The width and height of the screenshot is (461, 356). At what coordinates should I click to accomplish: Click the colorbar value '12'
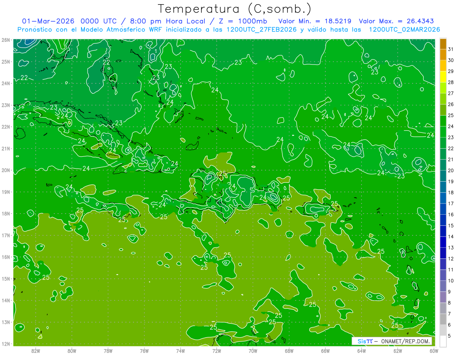click(451, 258)
